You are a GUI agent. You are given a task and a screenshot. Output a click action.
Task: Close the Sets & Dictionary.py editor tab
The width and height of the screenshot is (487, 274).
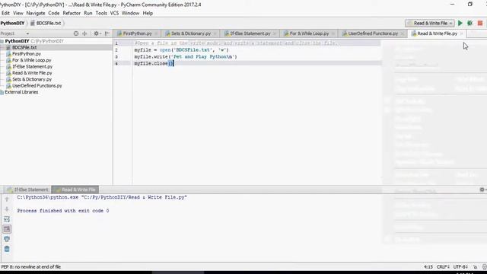215,33
